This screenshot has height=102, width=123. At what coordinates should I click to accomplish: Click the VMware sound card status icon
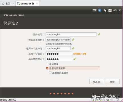click(108, 100)
